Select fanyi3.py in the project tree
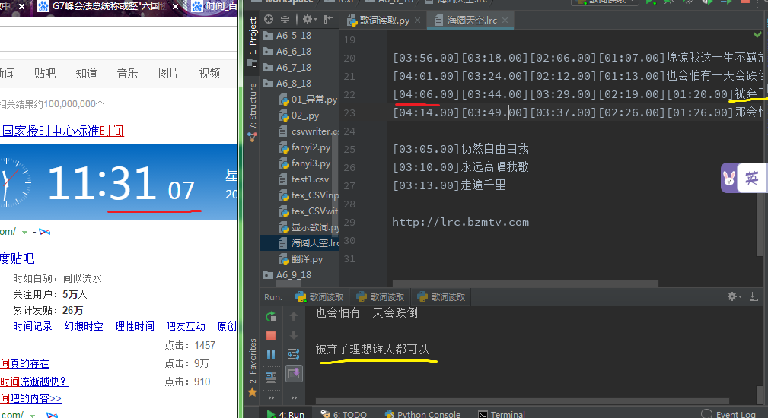The image size is (768, 418). tap(304, 163)
